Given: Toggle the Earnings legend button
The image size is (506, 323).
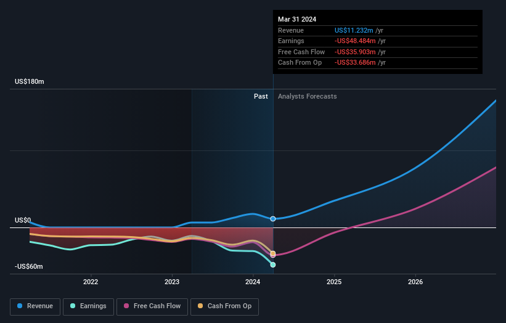Looking at the screenshot, I should (88, 306).
